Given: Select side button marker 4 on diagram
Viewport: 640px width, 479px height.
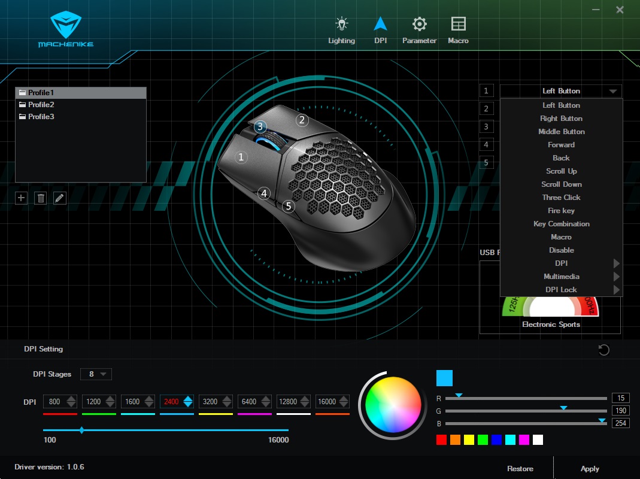Looking at the screenshot, I should tap(264, 193).
